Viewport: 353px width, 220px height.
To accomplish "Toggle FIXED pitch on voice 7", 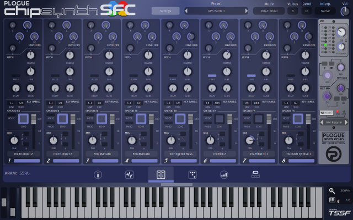I will [x=252, y=76].
